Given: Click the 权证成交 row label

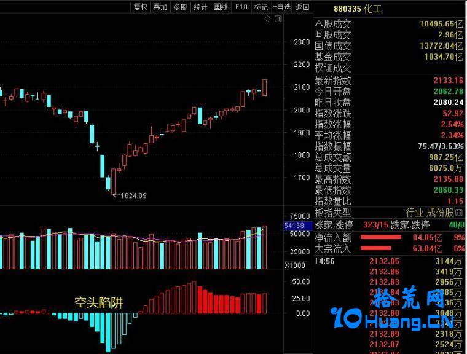Looking at the screenshot, I should point(332,68).
